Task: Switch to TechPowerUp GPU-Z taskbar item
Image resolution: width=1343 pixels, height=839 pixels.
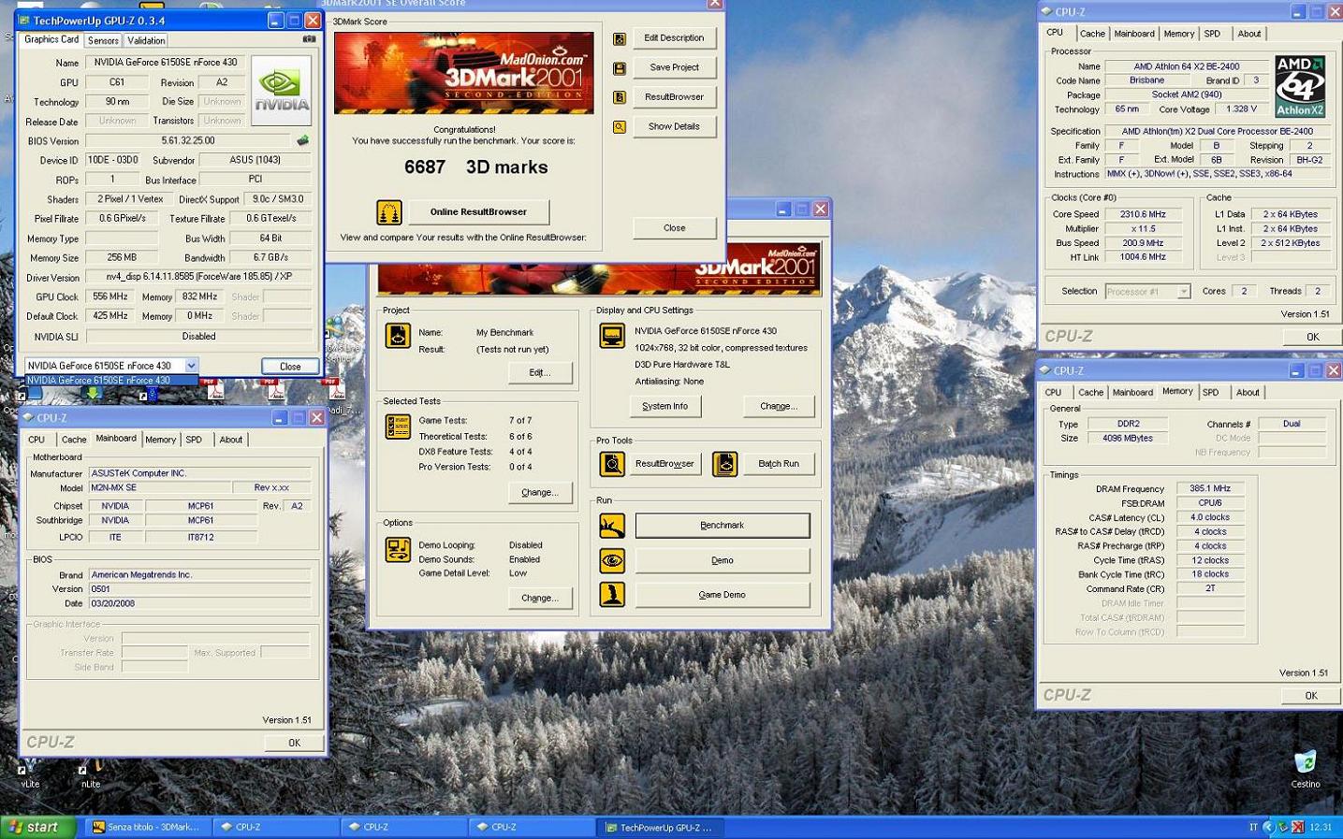Action: click(661, 828)
